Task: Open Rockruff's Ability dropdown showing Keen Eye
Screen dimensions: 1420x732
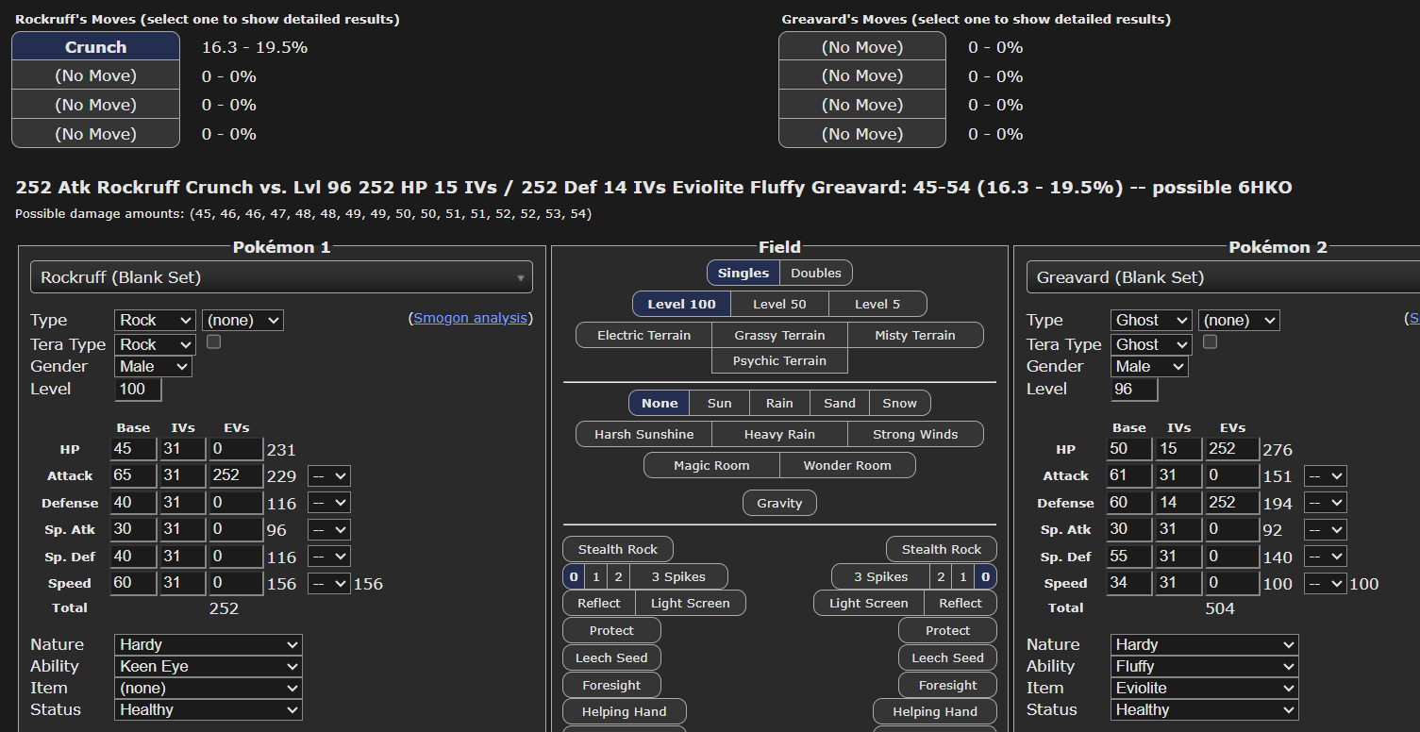Action: (x=209, y=667)
